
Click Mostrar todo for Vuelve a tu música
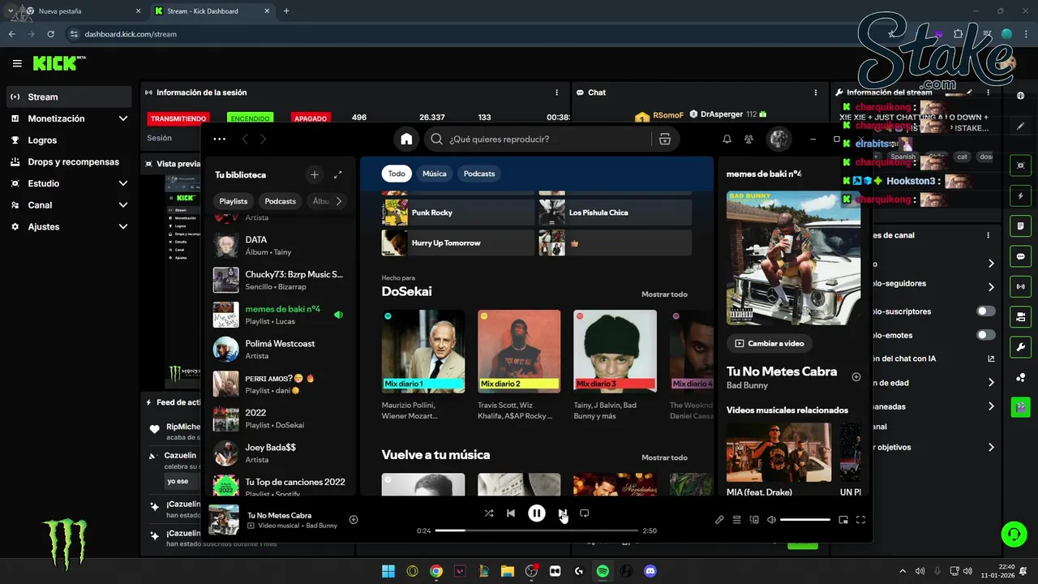(x=664, y=457)
